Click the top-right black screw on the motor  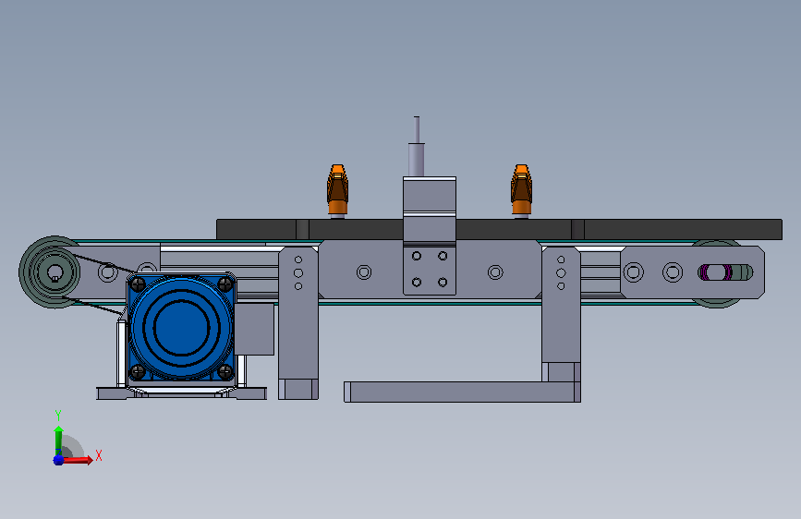click(x=225, y=284)
